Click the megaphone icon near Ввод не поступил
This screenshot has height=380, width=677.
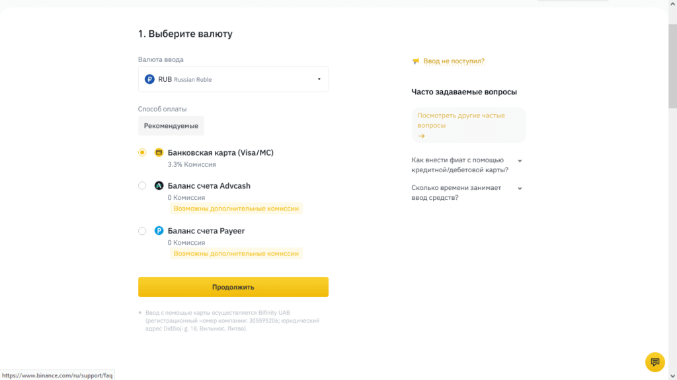point(415,60)
